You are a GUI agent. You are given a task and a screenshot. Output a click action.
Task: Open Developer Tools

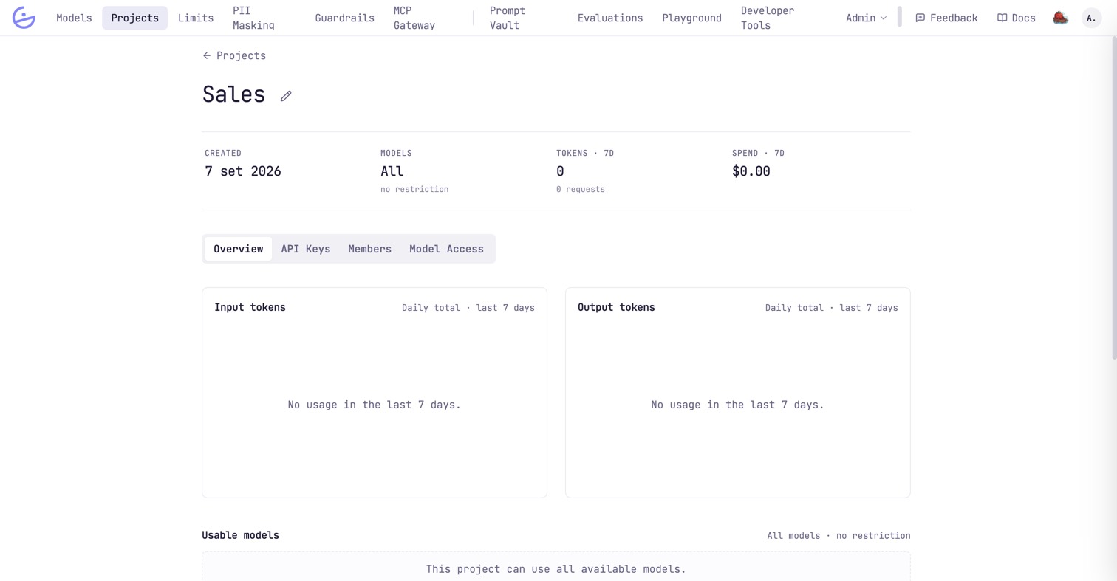(x=767, y=18)
